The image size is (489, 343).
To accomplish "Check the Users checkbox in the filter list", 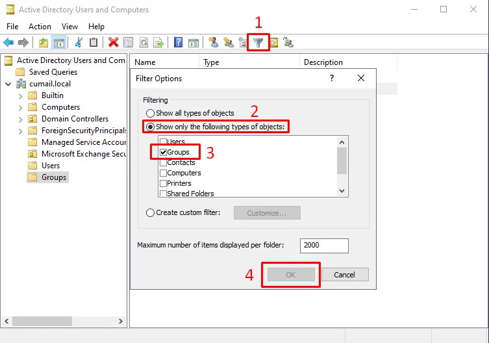I will coord(163,142).
